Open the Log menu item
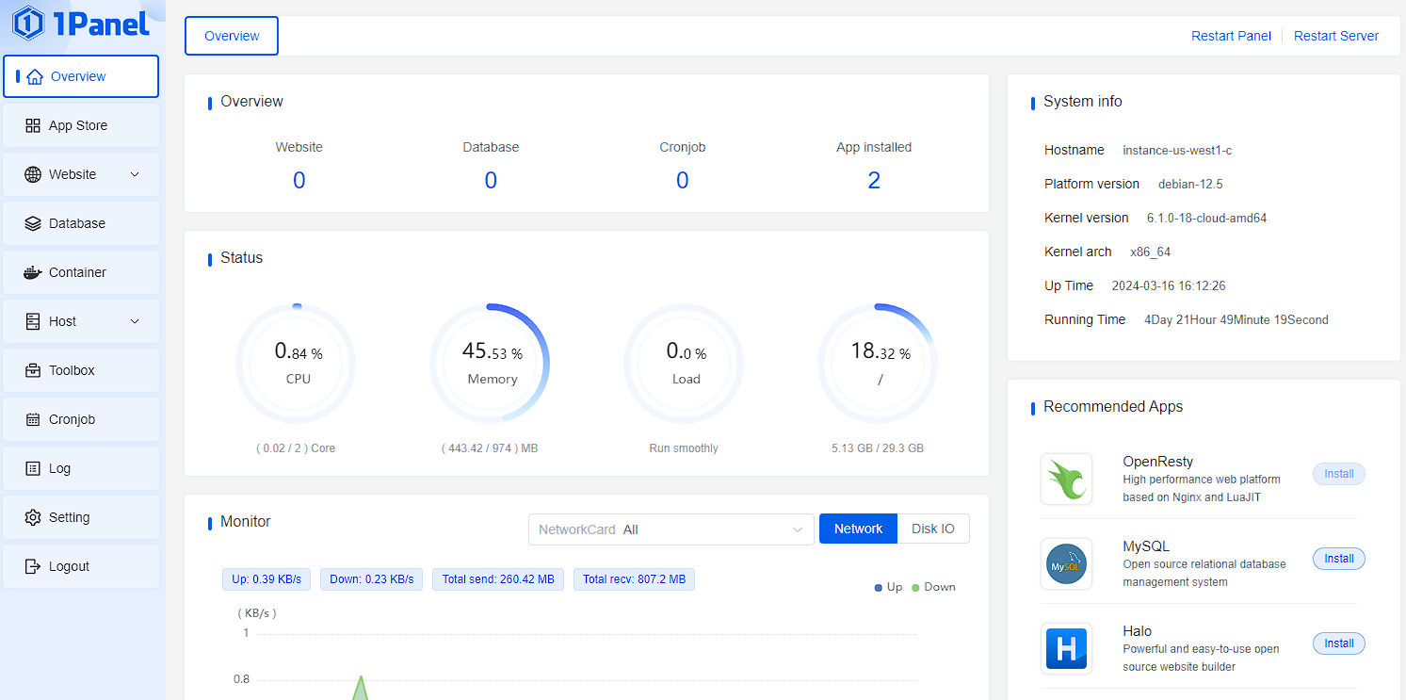 [81, 468]
